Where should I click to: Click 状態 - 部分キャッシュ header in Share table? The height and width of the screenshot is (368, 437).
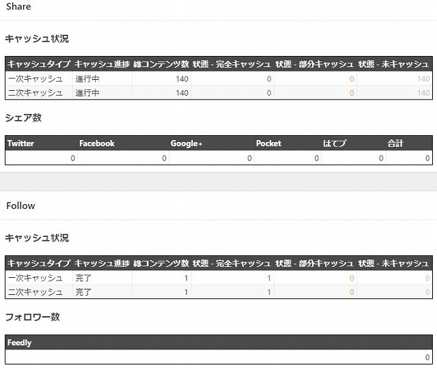[x=315, y=64]
